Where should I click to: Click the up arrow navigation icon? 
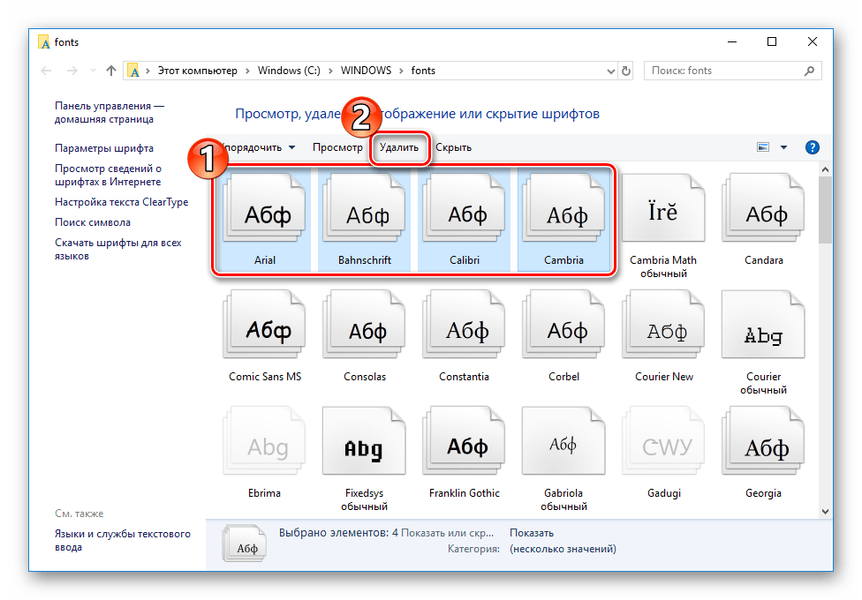[x=111, y=71]
